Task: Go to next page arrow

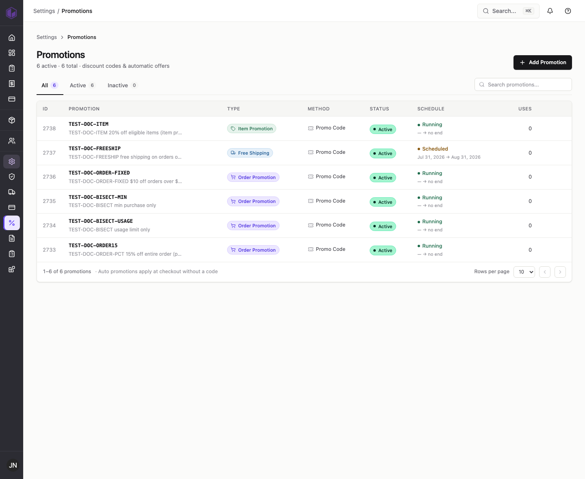Action: click(560, 272)
